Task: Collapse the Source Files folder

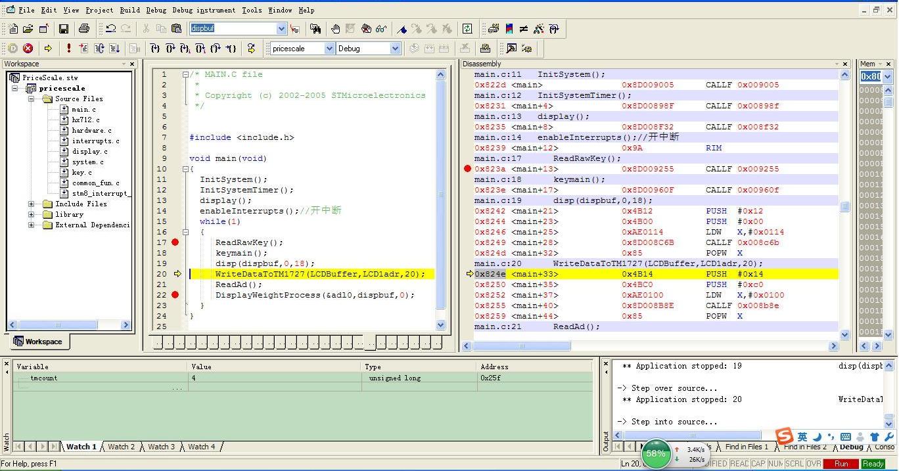Action: pyautogui.click(x=31, y=99)
